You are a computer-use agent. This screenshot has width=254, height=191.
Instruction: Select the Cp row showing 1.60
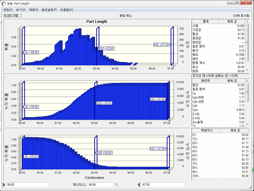pos(219,94)
